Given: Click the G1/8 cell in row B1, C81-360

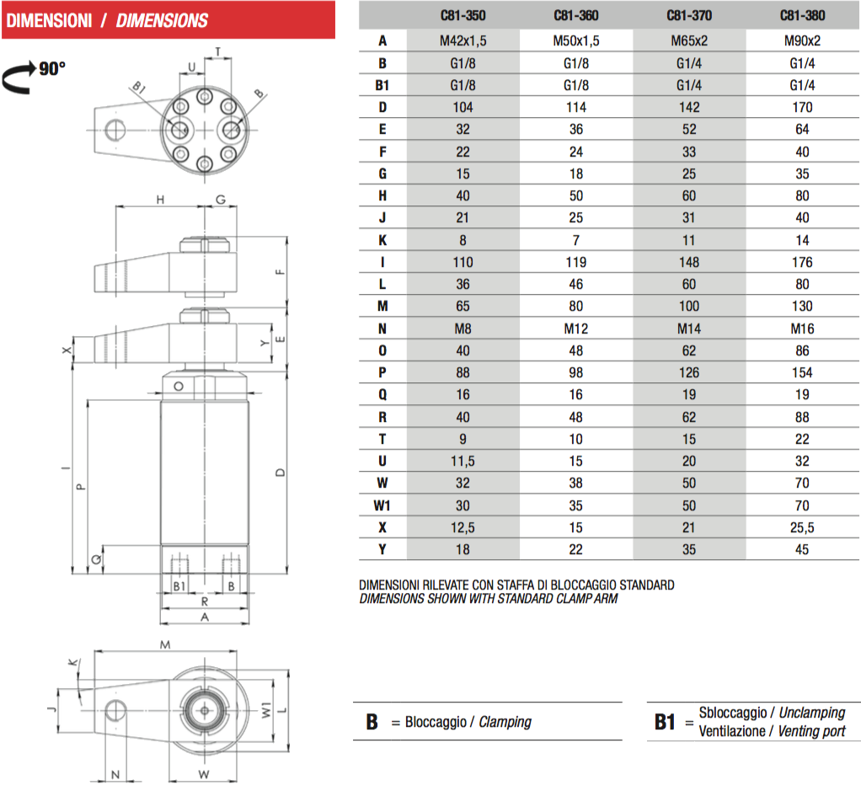Looking at the screenshot, I should click(576, 85).
